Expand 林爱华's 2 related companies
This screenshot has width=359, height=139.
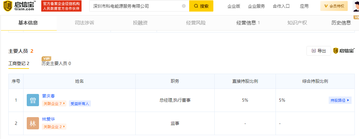click(54, 127)
